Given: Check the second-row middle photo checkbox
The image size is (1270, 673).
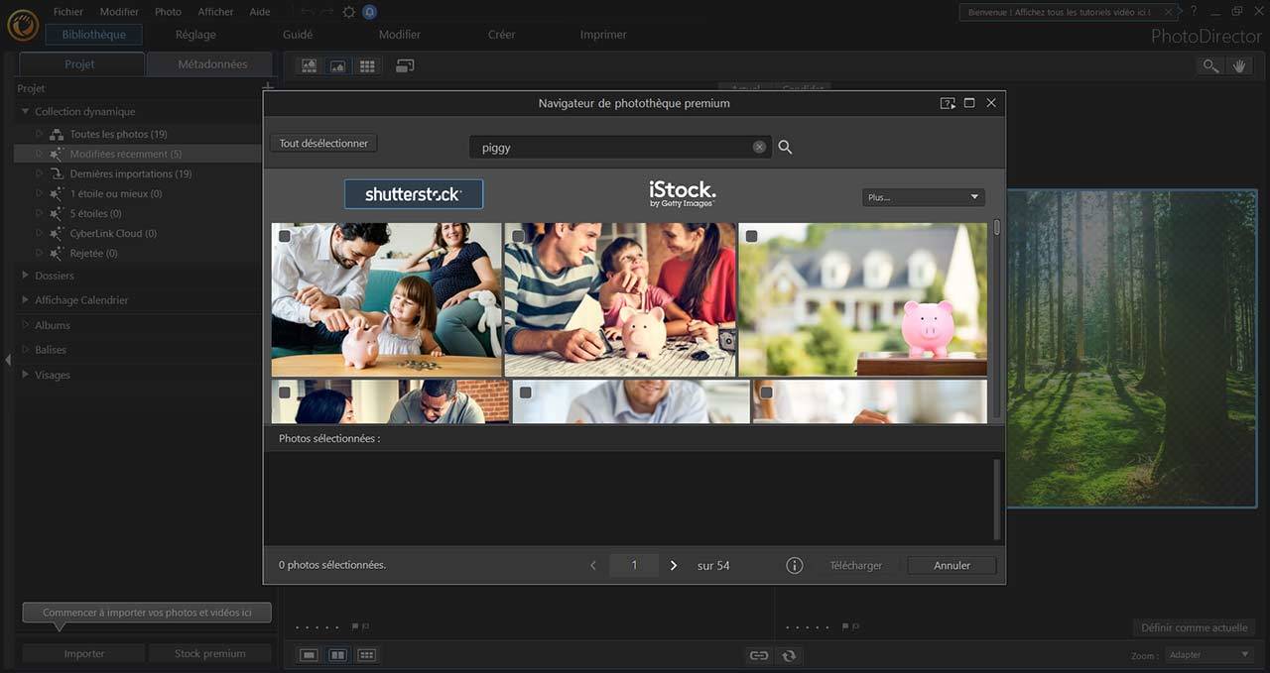Looking at the screenshot, I should (x=525, y=393).
